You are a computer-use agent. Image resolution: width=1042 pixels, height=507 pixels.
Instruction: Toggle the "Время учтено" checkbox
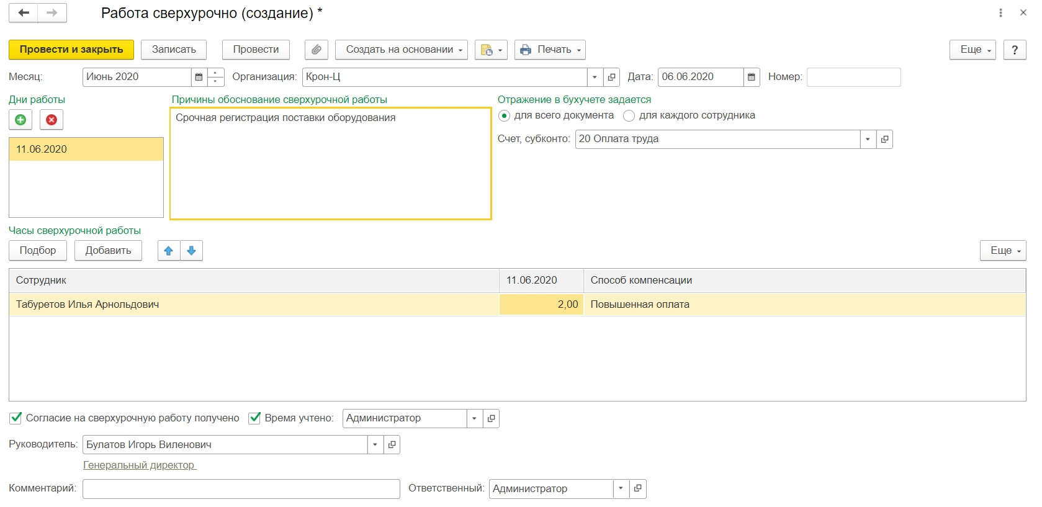point(254,418)
